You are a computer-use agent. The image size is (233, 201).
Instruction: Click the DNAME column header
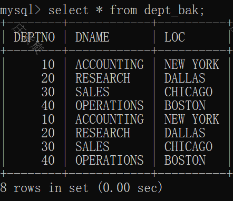coord(92,37)
